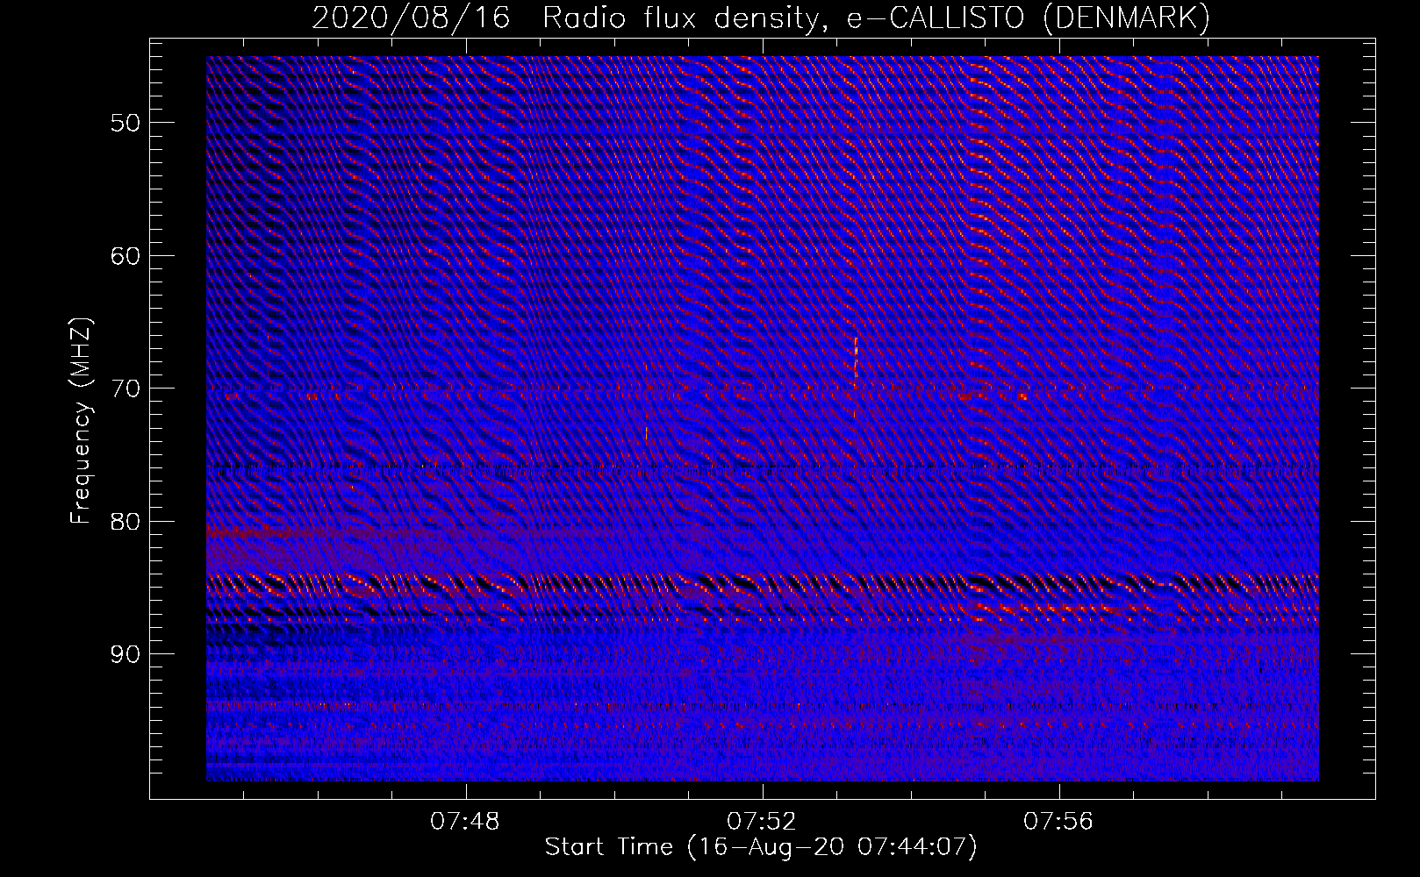Click the plot title "2020/08/16 Radio flux density, e-CALLISTO (DENMARK)"
Screen dimensions: 1420x877
pyautogui.click(x=761, y=18)
